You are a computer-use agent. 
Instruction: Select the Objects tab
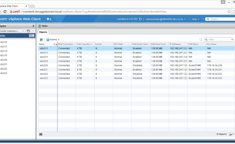pyautogui.click(x=43, y=32)
